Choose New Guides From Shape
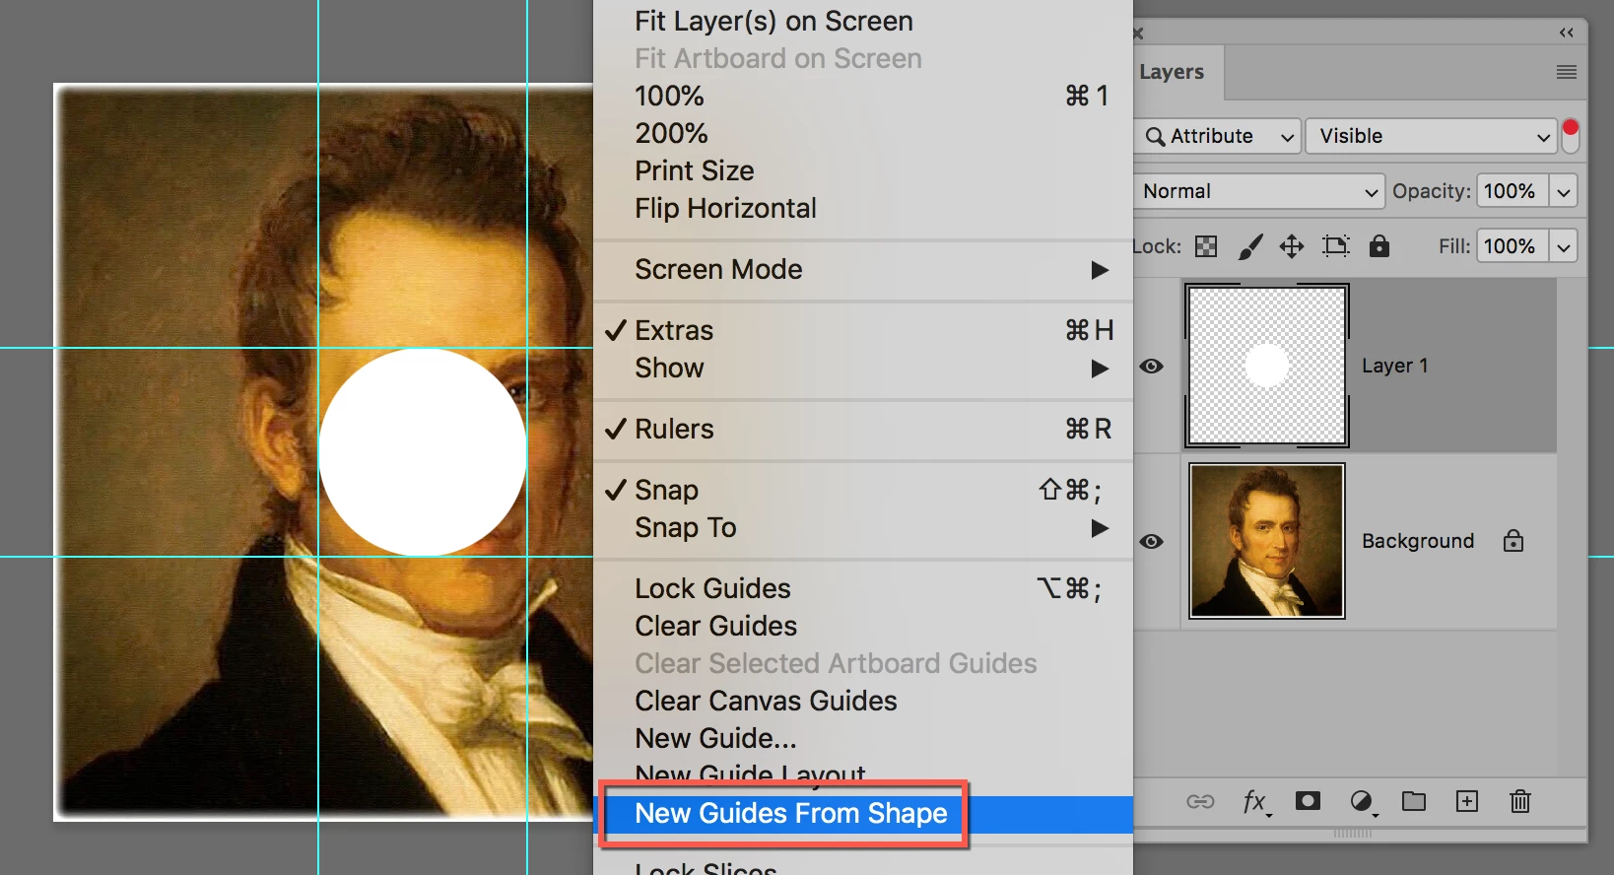This screenshot has width=1614, height=875. [x=863, y=814]
